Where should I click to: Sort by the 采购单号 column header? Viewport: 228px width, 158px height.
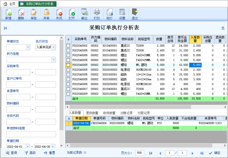click(81, 39)
